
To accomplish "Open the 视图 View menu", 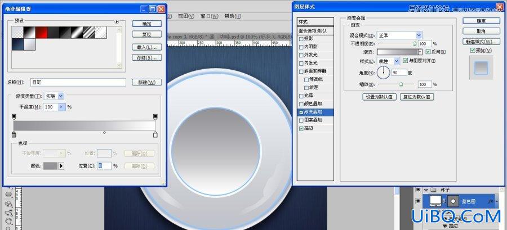I will (x=186, y=16).
